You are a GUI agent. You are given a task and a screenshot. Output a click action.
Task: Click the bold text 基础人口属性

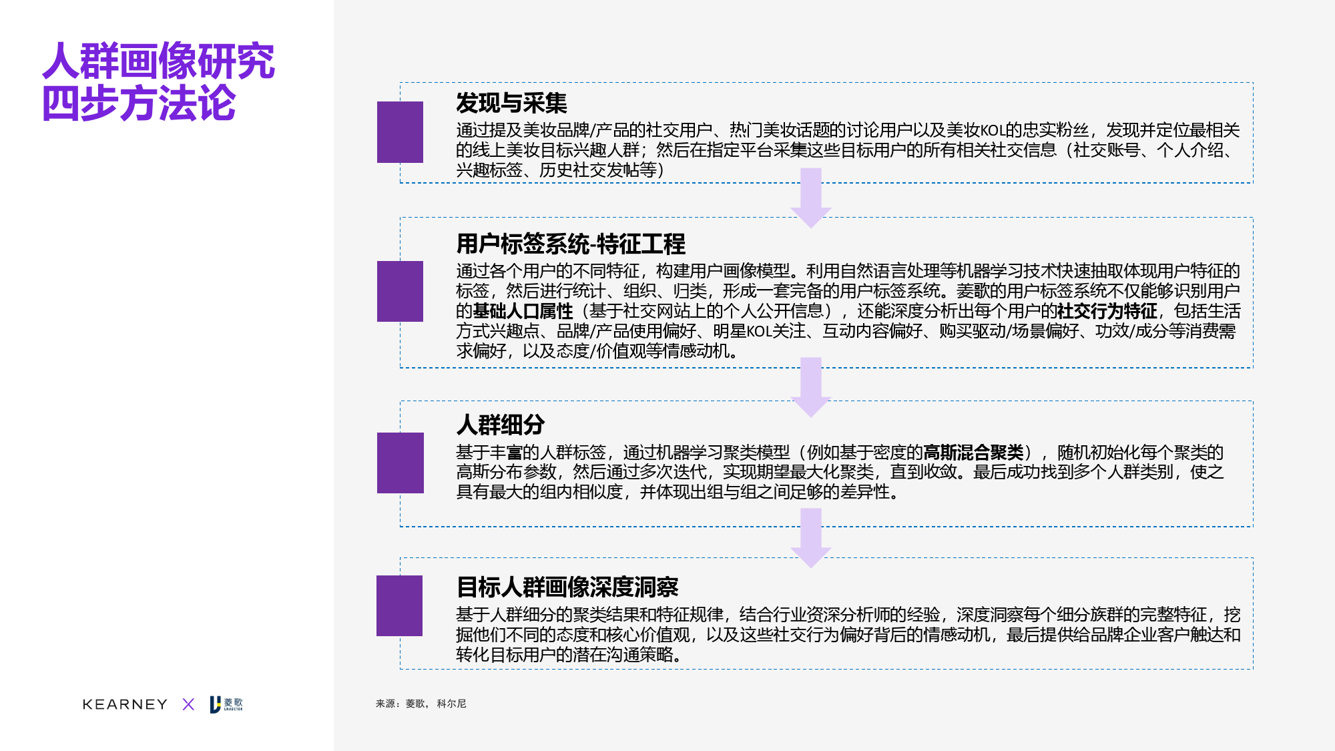523,311
